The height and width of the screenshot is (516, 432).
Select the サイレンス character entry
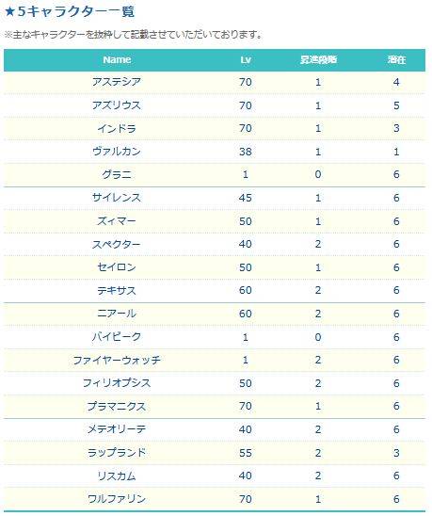117,198
